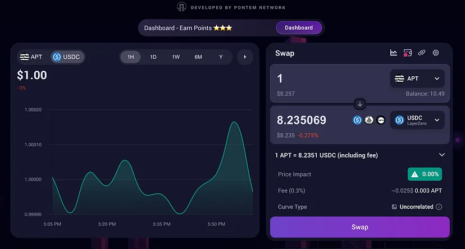Click the APT logo in the from-token selector
The image size is (465, 249).
pos(399,79)
